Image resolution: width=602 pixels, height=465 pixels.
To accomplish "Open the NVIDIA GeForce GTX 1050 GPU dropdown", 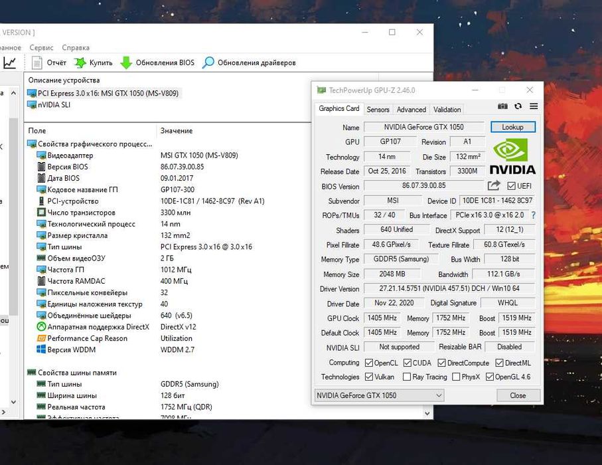I will click(380, 395).
